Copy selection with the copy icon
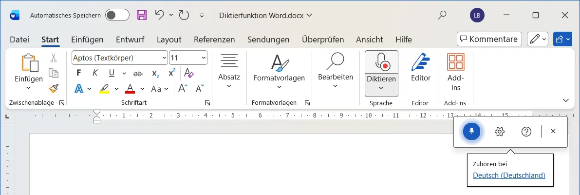 [54, 73]
